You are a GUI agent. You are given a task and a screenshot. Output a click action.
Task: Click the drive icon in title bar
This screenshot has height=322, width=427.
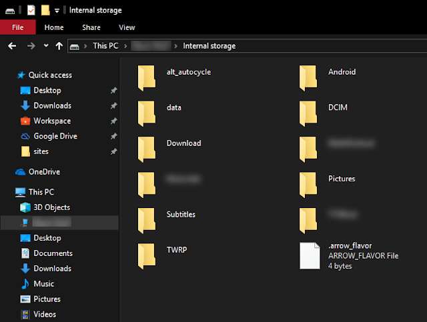tap(10, 11)
